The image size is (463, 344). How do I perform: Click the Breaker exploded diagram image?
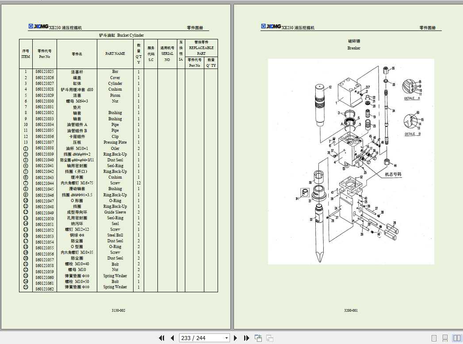coord(351,162)
